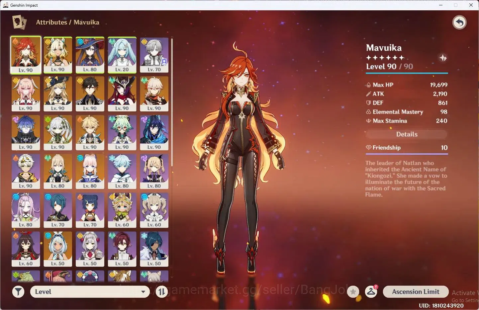Click the ATK stat value 2,190
Screen dimensions: 479x310
(x=440, y=94)
